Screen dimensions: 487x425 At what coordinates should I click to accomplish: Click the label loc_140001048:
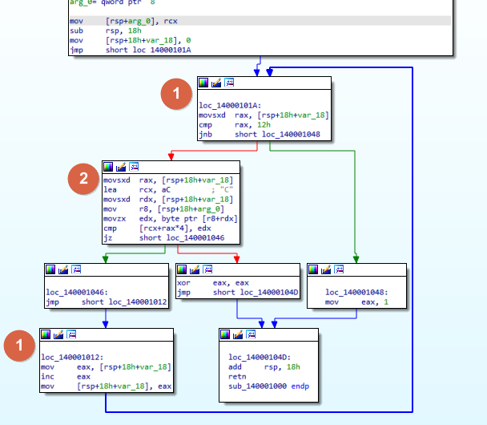coord(357,292)
